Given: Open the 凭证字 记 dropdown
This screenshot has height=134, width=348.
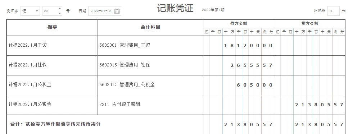Looking at the screenshot, I should (30, 11).
